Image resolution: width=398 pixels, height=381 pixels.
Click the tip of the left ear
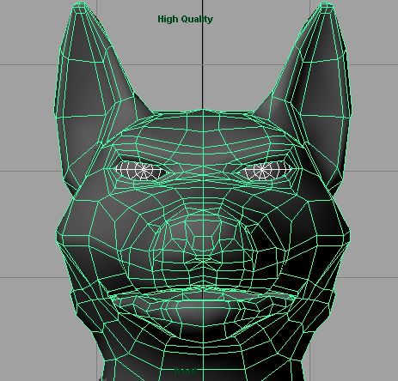click(x=80, y=5)
